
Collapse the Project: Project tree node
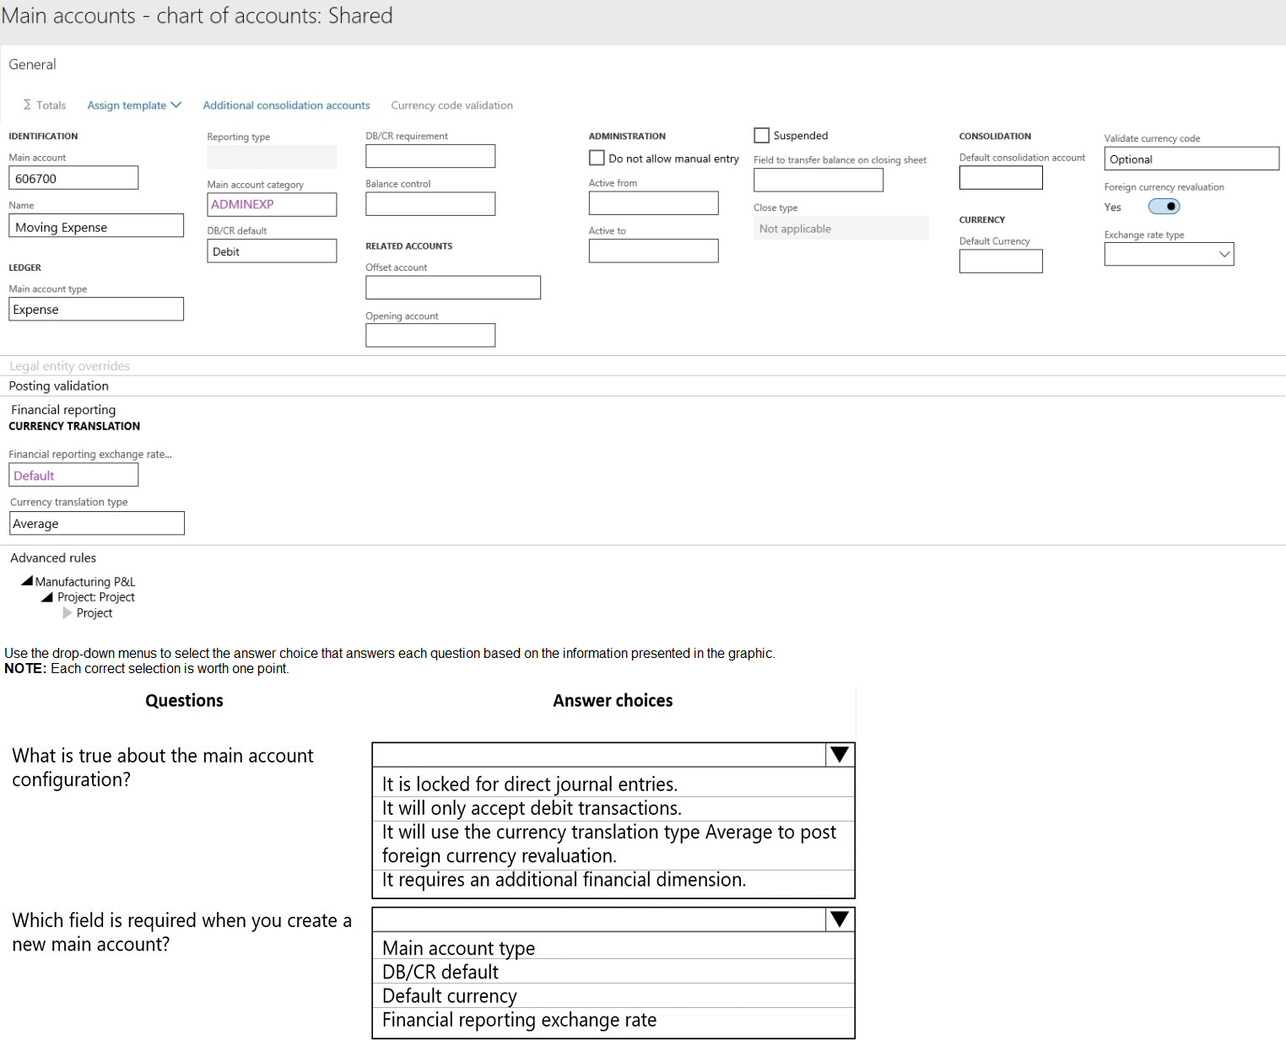47,597
